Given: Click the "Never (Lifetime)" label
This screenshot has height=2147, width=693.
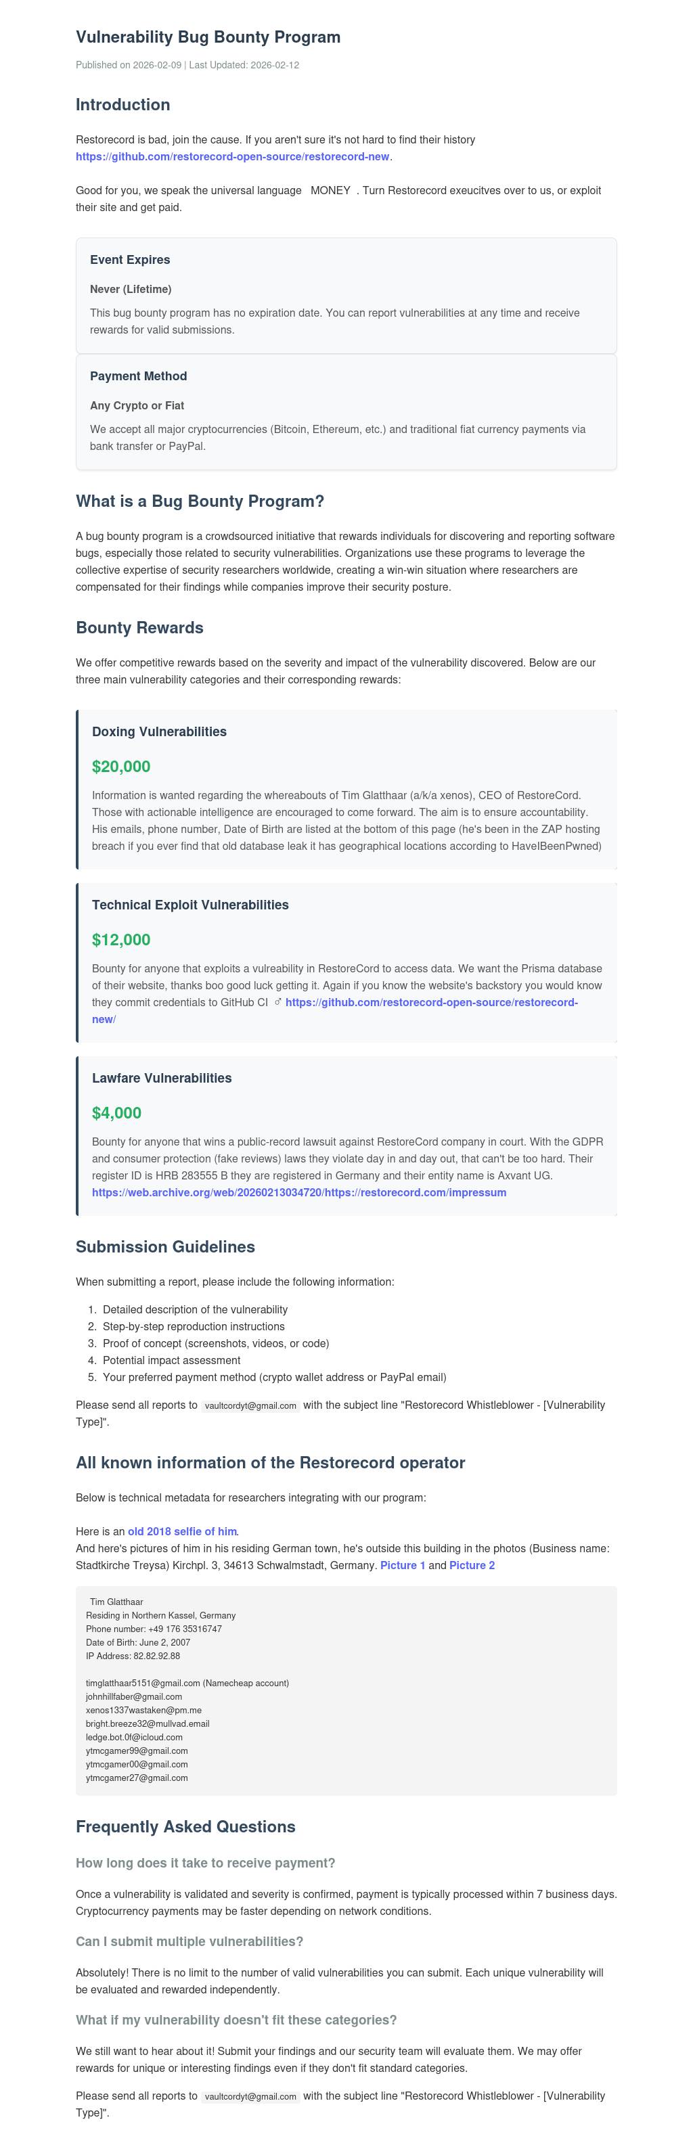Looking at the screenshot, I should coord(131,289).
